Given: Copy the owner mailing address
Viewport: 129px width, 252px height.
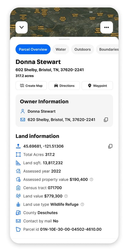Looking at the screenshot, I should point(106,120).
